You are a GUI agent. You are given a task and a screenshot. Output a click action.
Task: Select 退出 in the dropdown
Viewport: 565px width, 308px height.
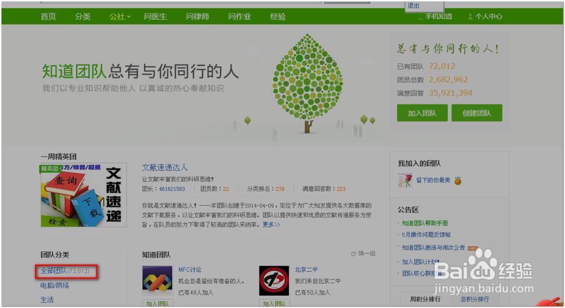pos(414,6)
